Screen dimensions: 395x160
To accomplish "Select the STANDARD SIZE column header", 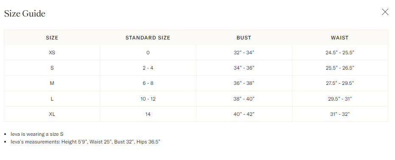I will coord(148,38).
